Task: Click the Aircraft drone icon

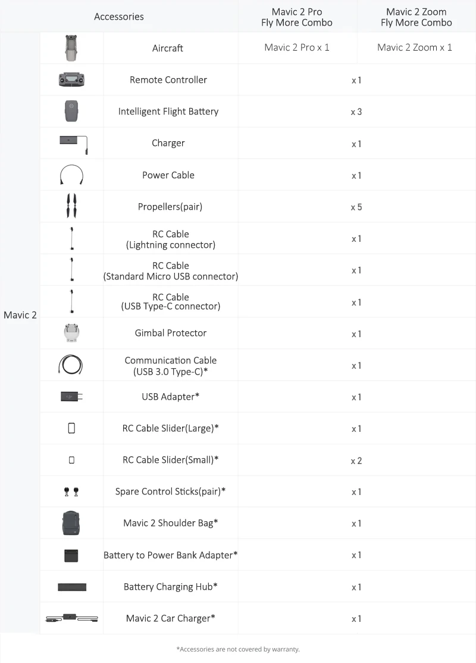Action: point(71,48)
